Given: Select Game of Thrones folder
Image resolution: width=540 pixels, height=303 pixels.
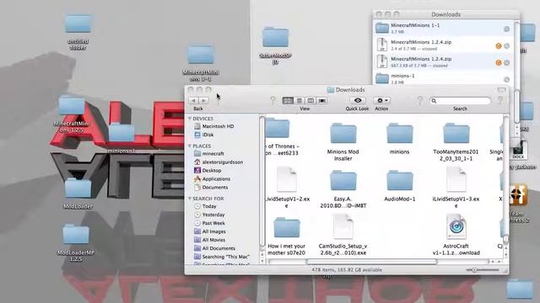Looking at the screenshot, I should click(x=278, y=129).
